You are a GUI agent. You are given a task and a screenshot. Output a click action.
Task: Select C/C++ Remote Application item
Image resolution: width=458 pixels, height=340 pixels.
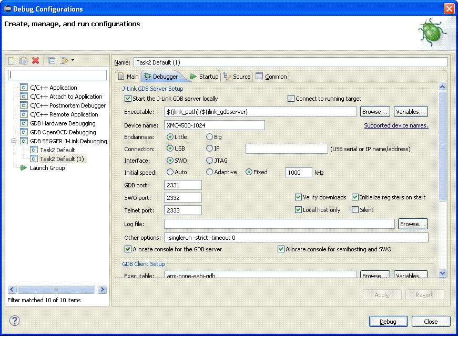click(64, 114)
